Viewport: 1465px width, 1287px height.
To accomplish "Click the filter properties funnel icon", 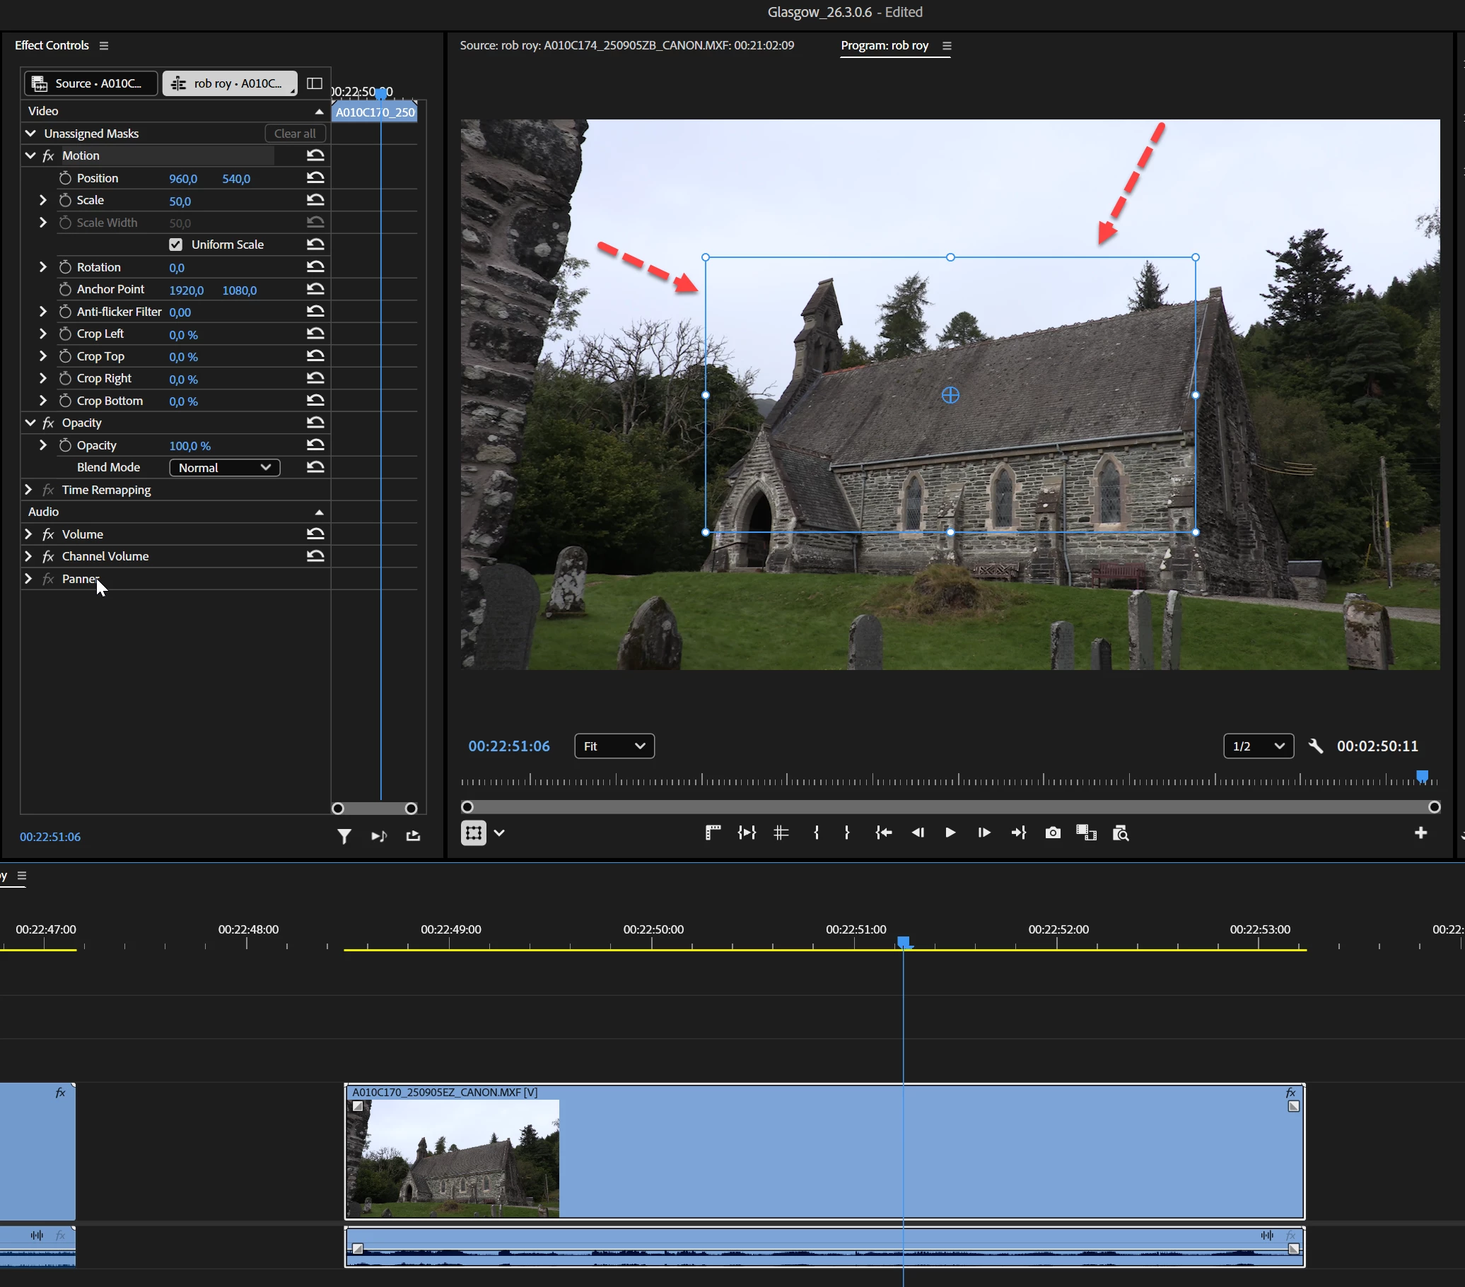I will 344,836.
